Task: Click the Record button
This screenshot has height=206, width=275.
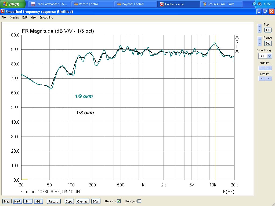Action: [x=54, y=201]
